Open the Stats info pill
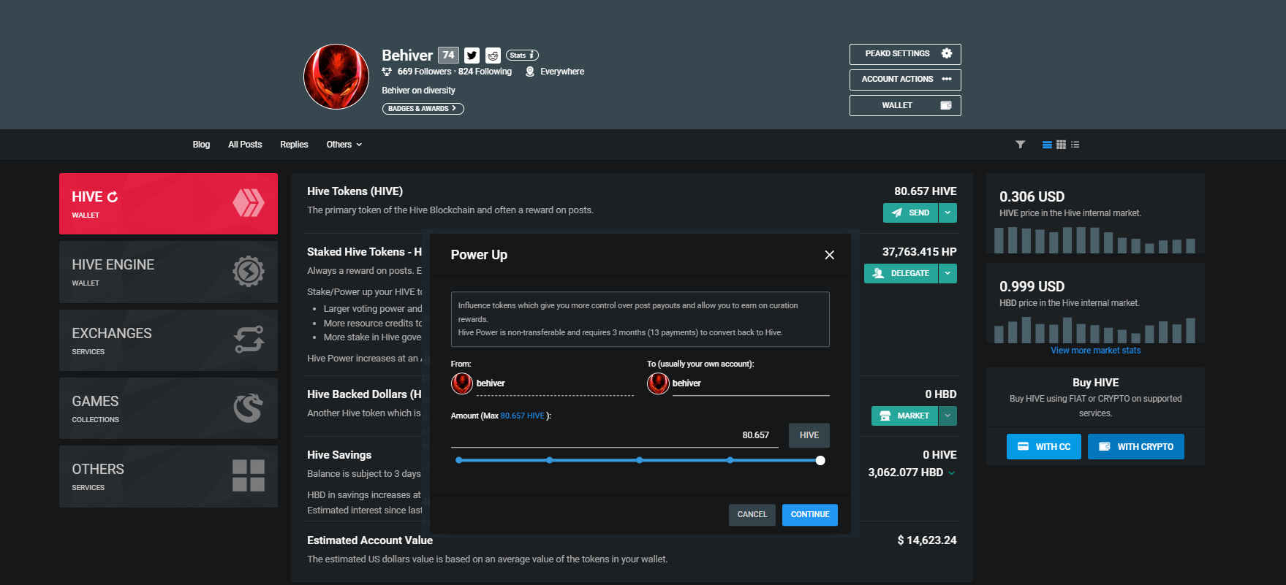Viewport: 1286px width, 585px height. [522, 56]
